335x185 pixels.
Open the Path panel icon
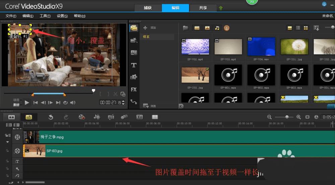tap(134, 102)
